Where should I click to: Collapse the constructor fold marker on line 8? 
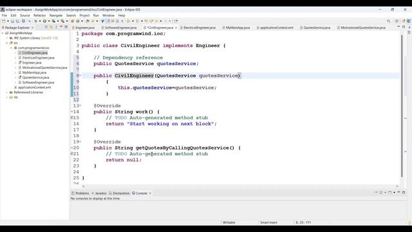[x=80, y=75]
